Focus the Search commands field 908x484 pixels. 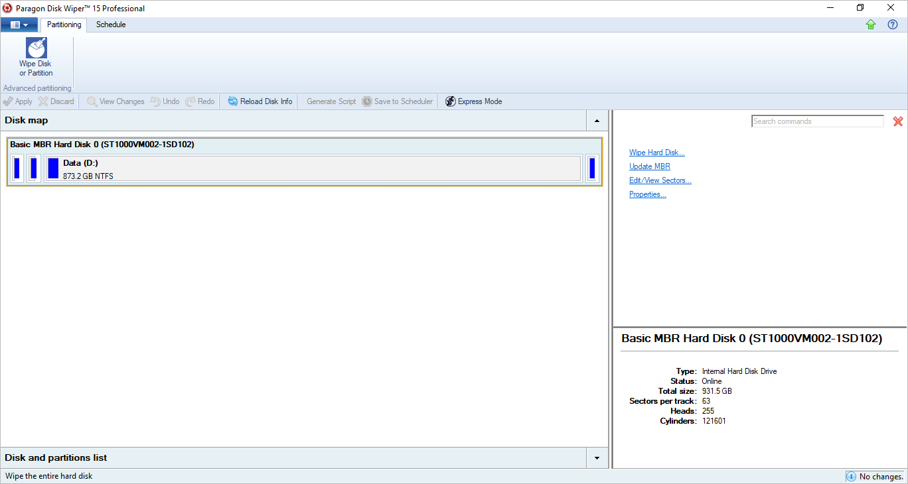point(818,121)
